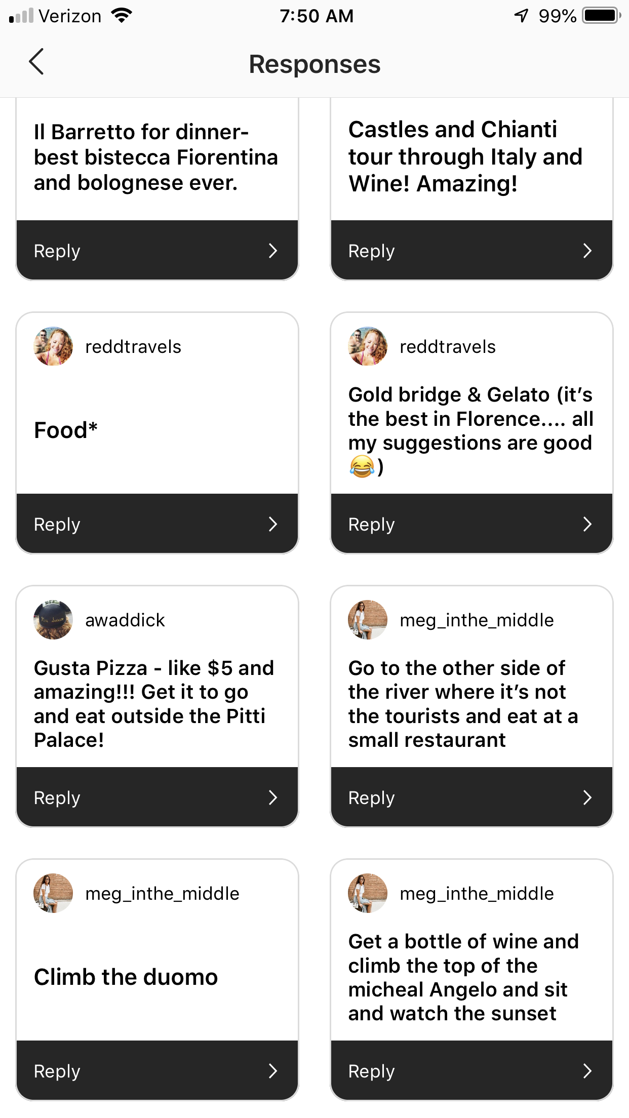Image resolution: width=629 pixels, height=1118 pixels.
Task: Open meg_inthe_middle avatar on river response
Action: click(368, 620)
